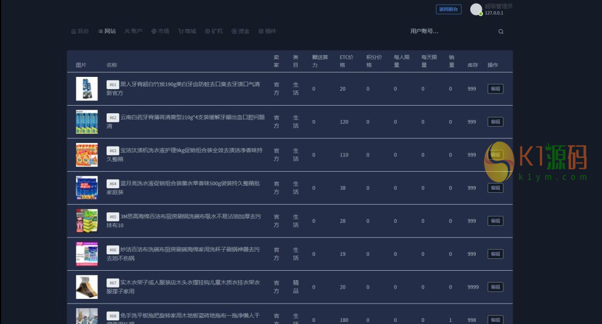Open the 后台 home menu
The height and width of the screenshot is (324, 602).
[80, 31]
